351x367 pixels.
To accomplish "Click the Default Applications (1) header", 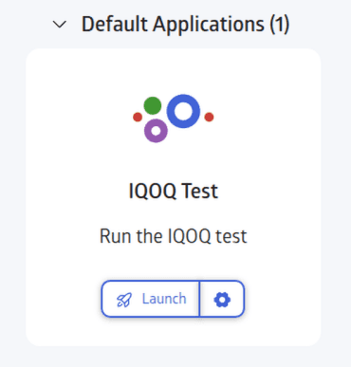I will (185, 25).
